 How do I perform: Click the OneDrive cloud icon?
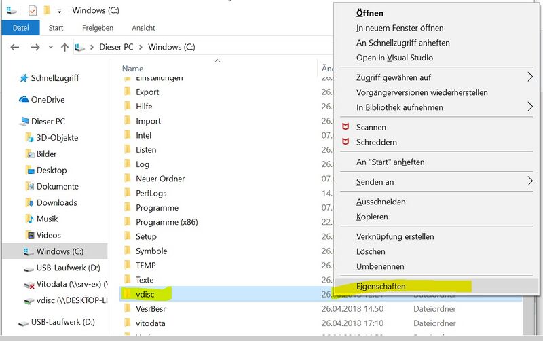pyautogui.click(x=24, y=100)
